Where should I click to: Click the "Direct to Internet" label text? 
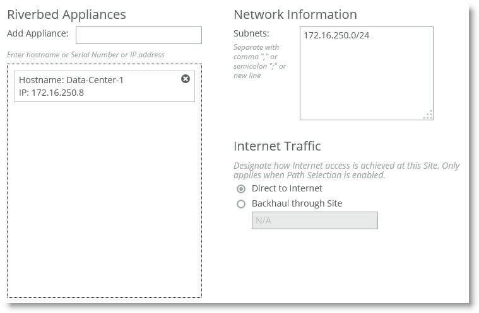tap(287, 188)
